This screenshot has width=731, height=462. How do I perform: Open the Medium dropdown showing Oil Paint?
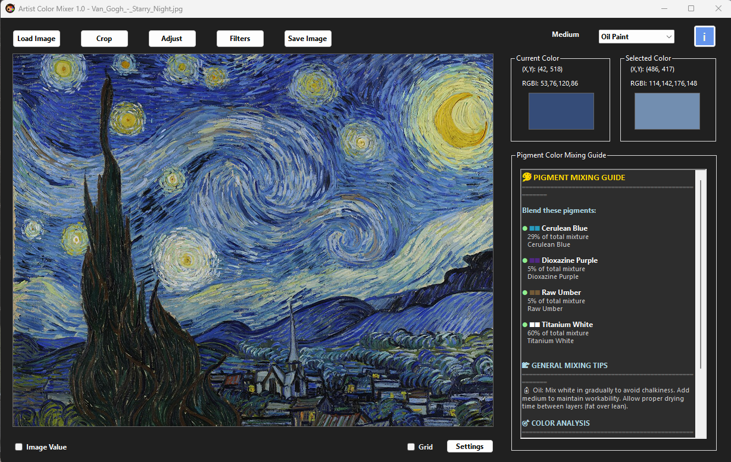[636, 37]
